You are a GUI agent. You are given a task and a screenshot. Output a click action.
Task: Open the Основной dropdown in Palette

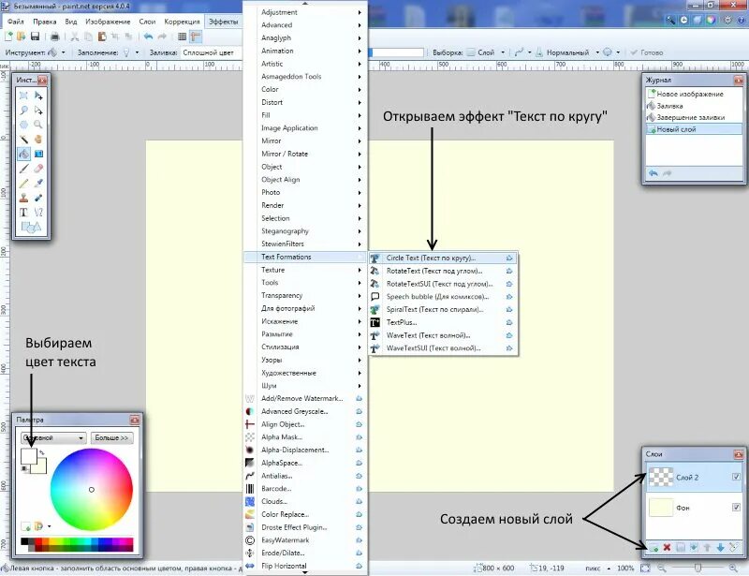click(53, 438)
